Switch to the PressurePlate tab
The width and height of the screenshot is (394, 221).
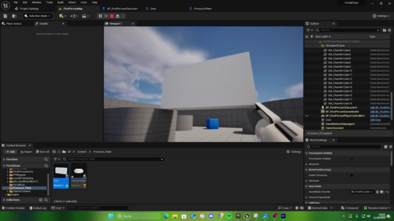coord(201,9)
